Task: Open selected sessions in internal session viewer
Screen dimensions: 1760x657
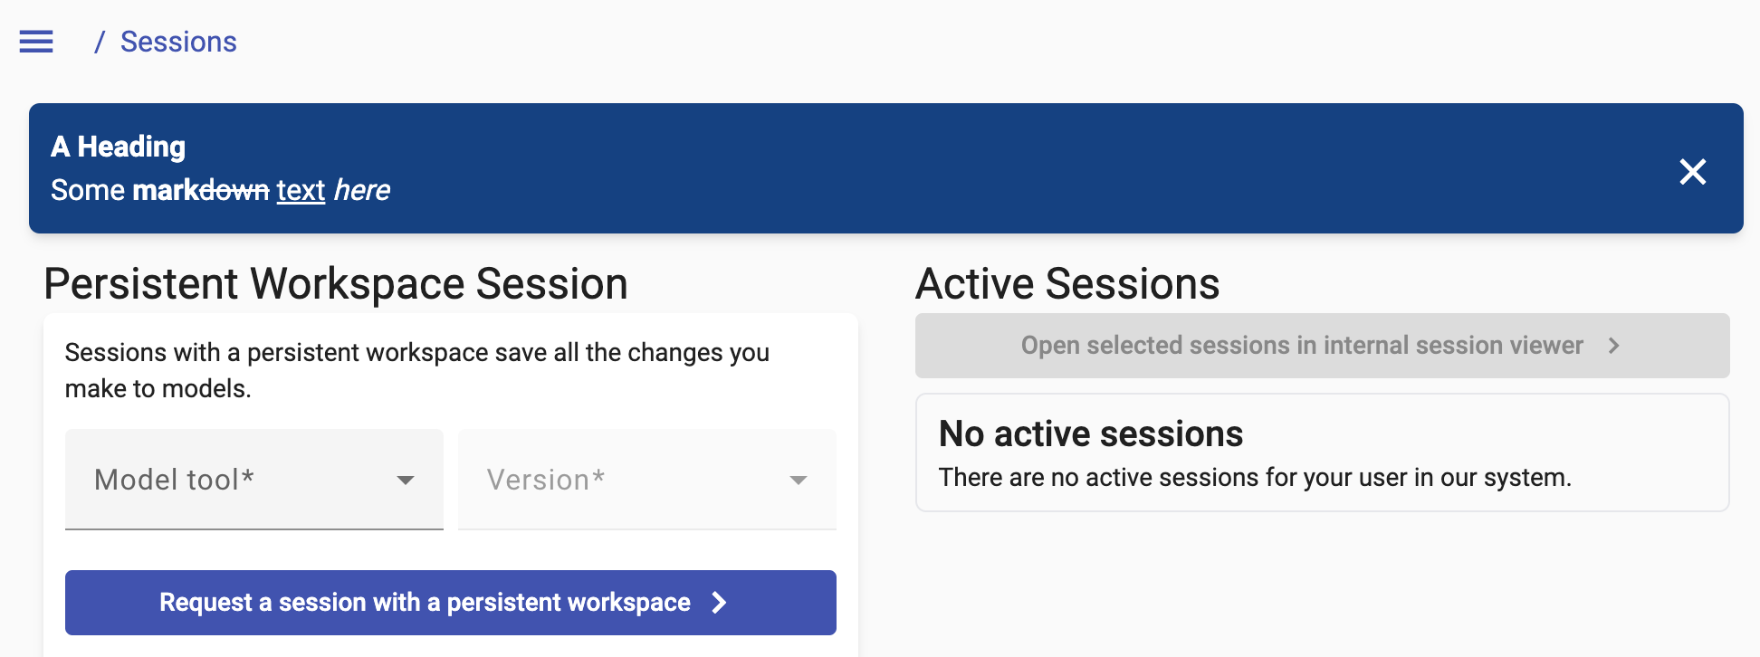Action: coord(1322,346)
